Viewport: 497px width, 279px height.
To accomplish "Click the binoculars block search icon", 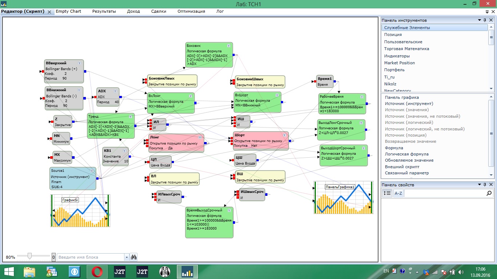I will point(134,257).
